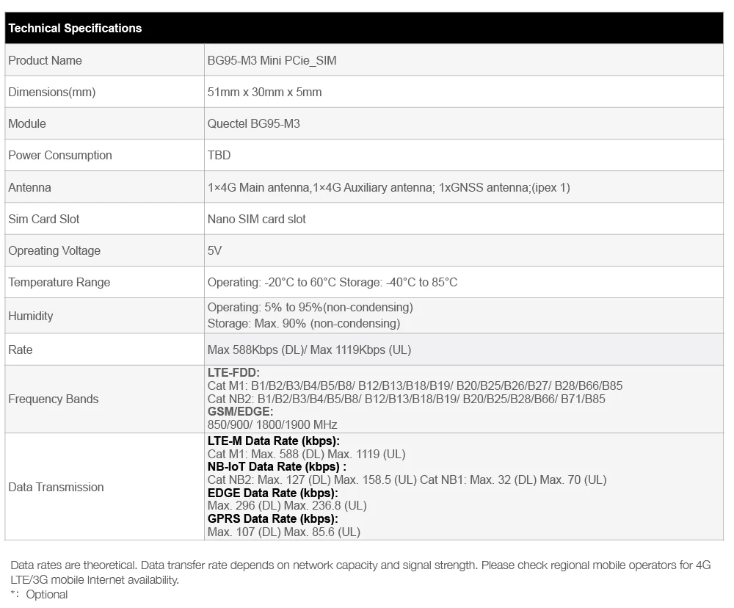Click the 51mm x 30mm x 5mm value

pos(264,92)
